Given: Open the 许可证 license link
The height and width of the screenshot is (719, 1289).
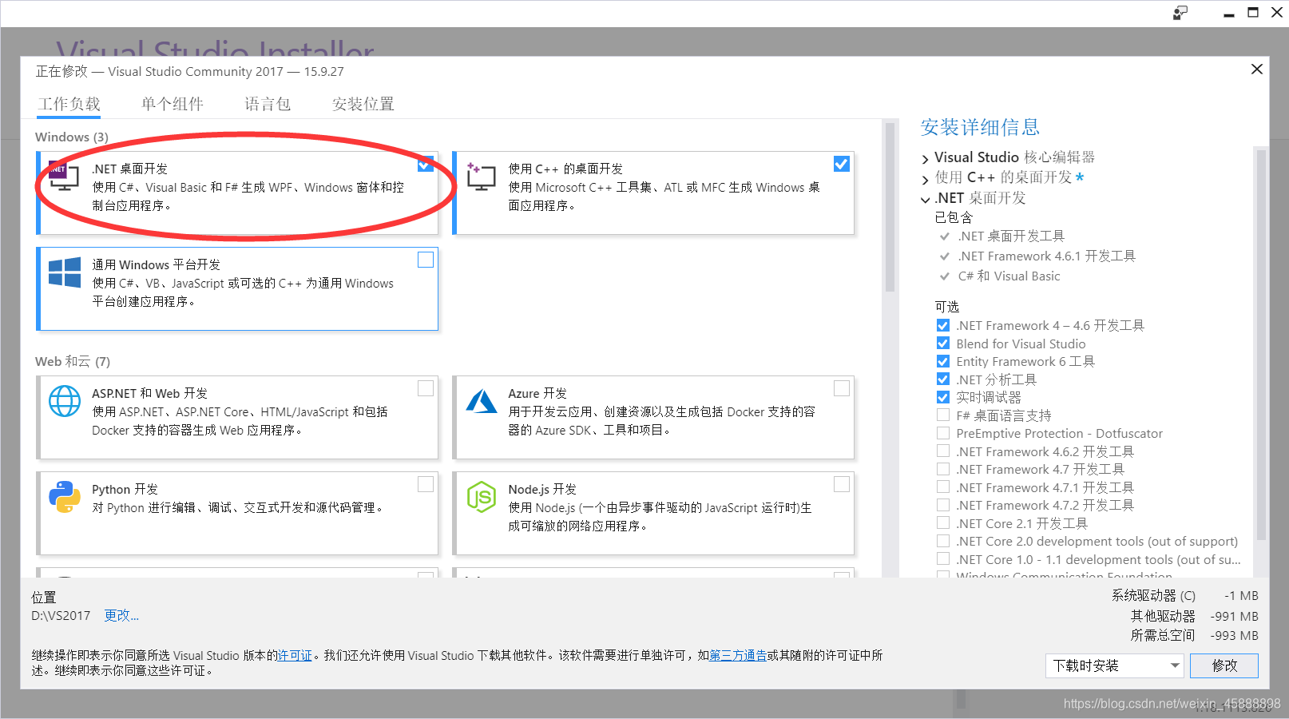Looking at the screenshot, I should tap(295, 655).
